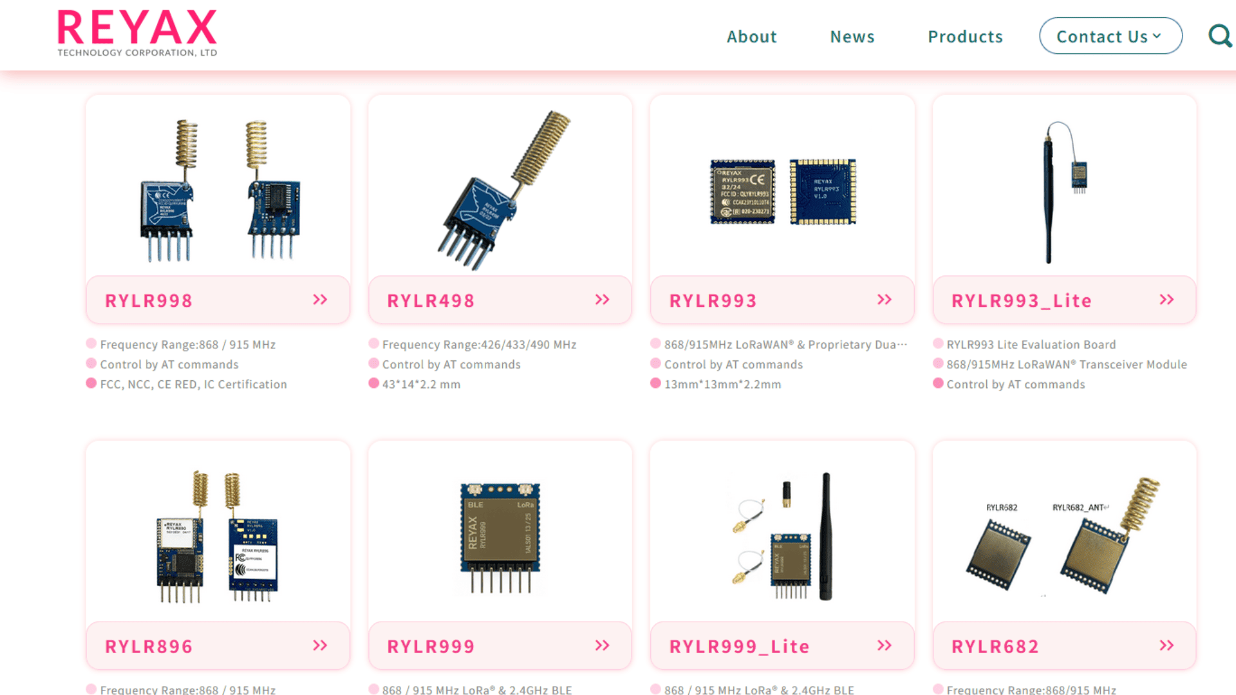Click '868/915MHz LoRaWAN® Transceiver Module' text
The image size is (1236, 695).
coord(1066,364)
